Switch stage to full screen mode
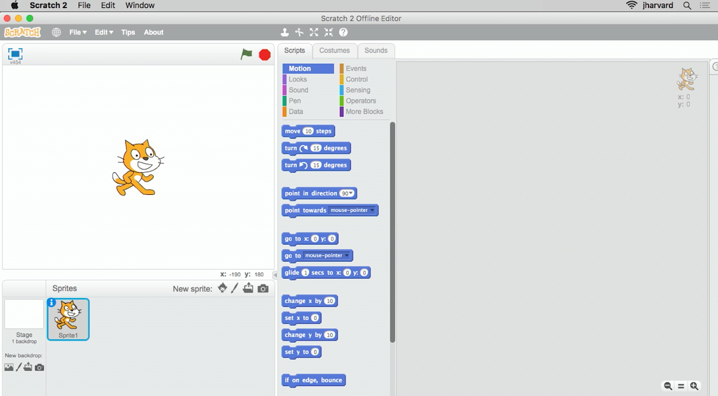 point(15,54)
